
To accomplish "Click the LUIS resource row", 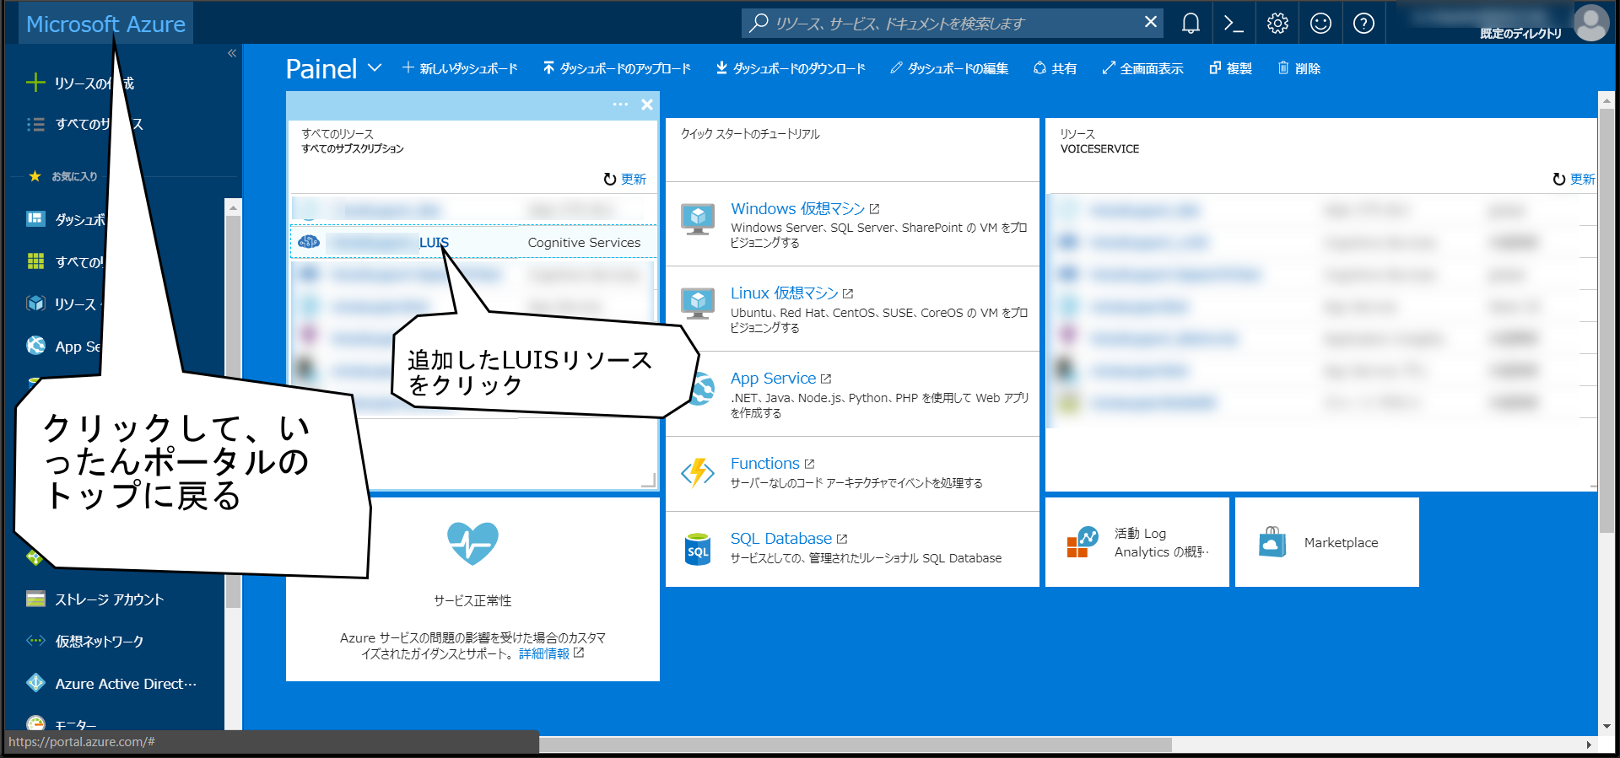I will coord(472,242).
